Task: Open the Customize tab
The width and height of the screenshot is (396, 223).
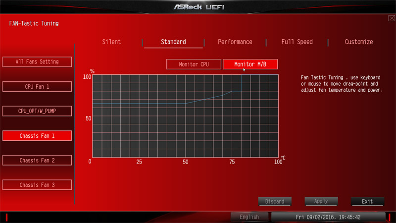Action: pos(359,42)
